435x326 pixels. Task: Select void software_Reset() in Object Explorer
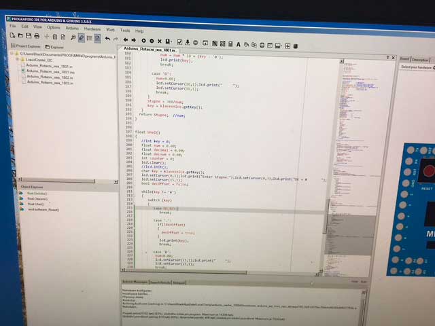[x=44, y=209]
